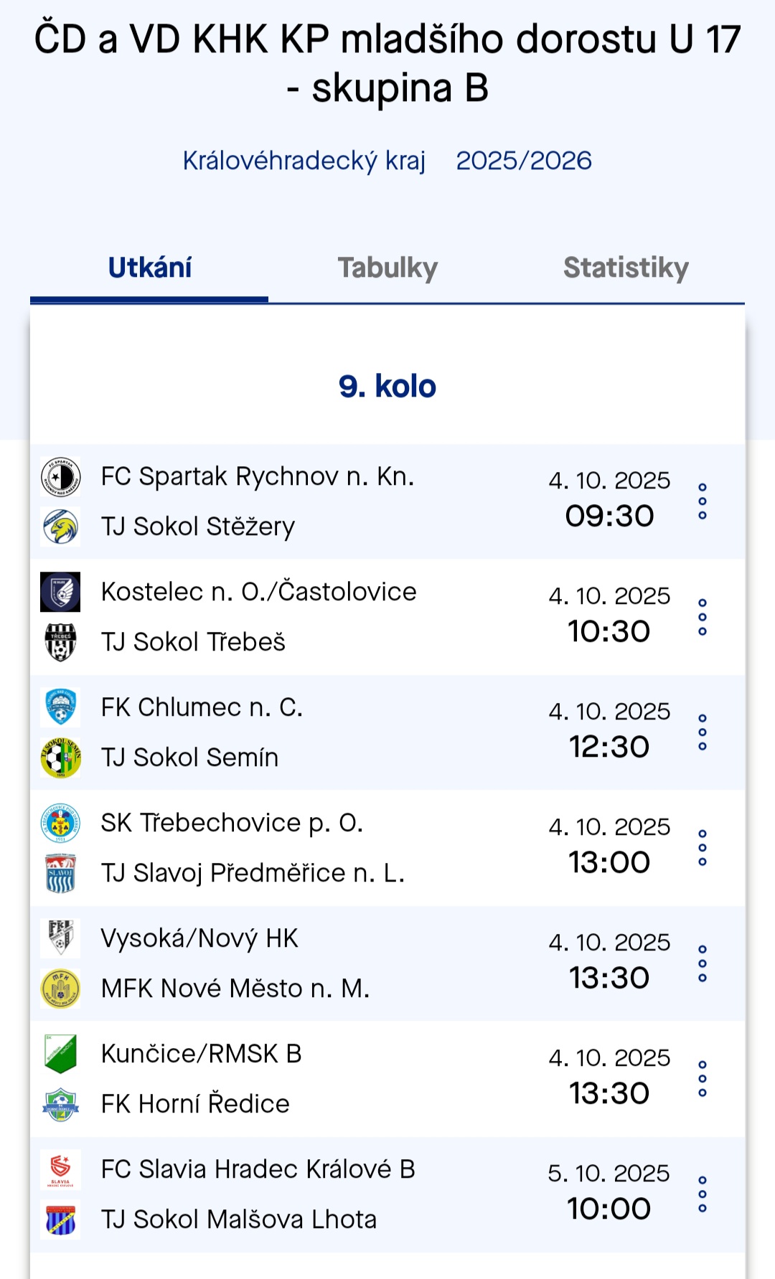Screen dimensions: 775x1279
Task: Expand options for Kunčice/RMSK B match
Action: [703, 1079]
